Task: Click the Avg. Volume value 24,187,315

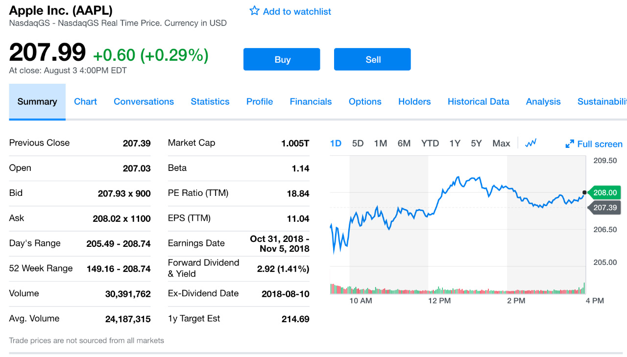Action: [x=128, y=319]
